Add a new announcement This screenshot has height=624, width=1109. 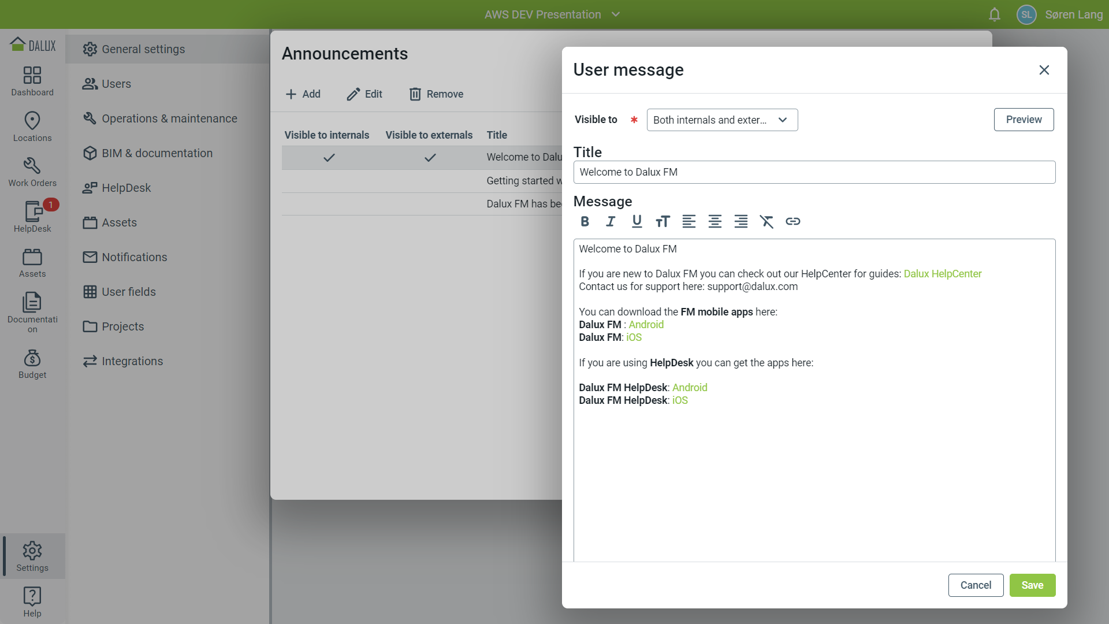point(303,94)
